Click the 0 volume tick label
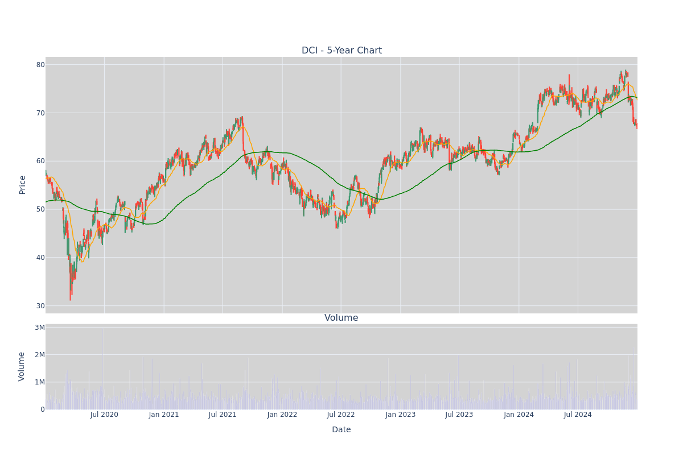The image size is (683, 455). 43,409
